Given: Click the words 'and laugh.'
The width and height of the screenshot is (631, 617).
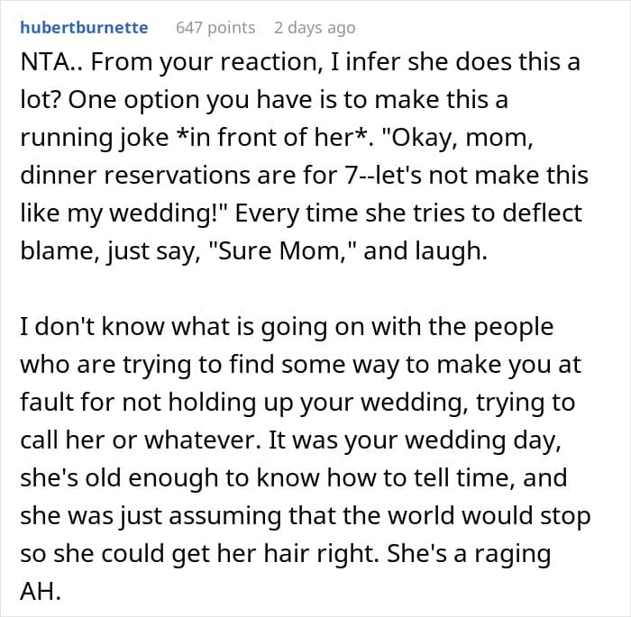Looking at the screenshot, I should click(425, 251).
